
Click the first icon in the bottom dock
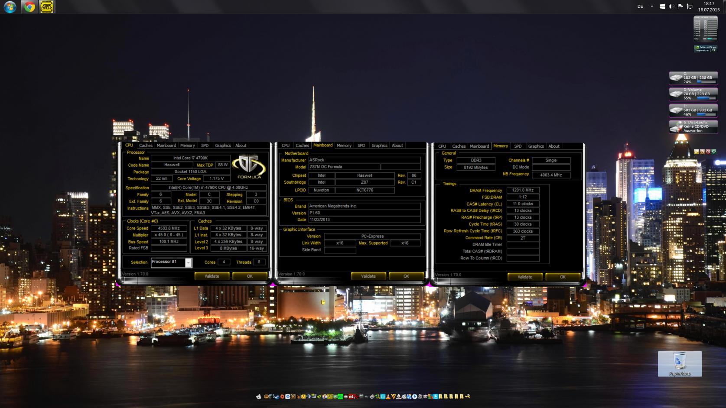coord(258,396)
